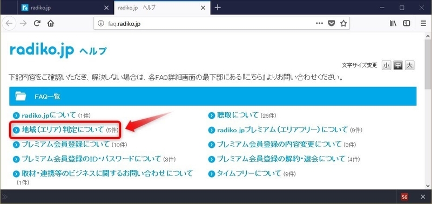This screenshot has height=204, width=432.
Task: Open the Firefox hamburger menu
Action: click(423, 23)
